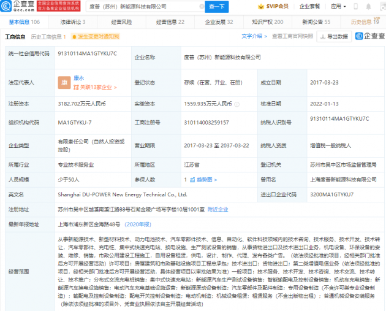Image resolution: width=386 pixels, height=311 pixels.
Task: Click the trend chart icon next to 参保人数
Action: (192, 180)
